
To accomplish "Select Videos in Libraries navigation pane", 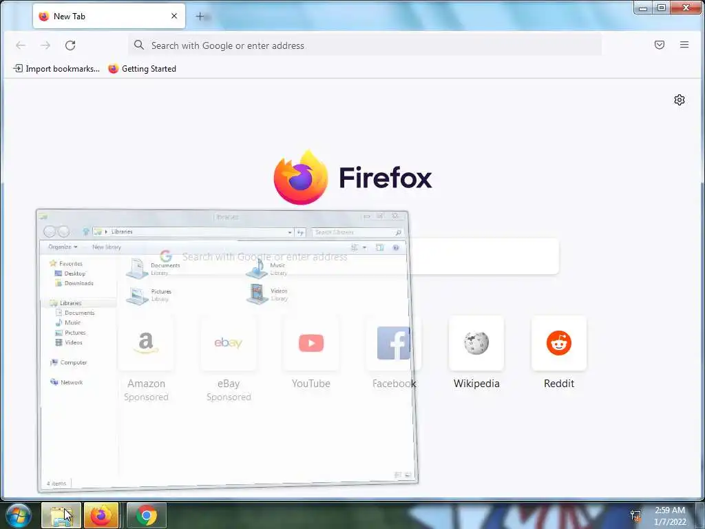I will [x=69, y=342].
